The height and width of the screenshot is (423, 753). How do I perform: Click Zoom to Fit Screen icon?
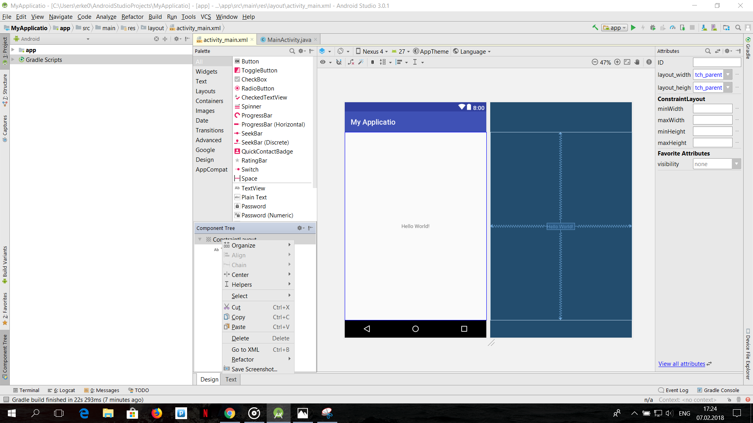click(627, 62)
